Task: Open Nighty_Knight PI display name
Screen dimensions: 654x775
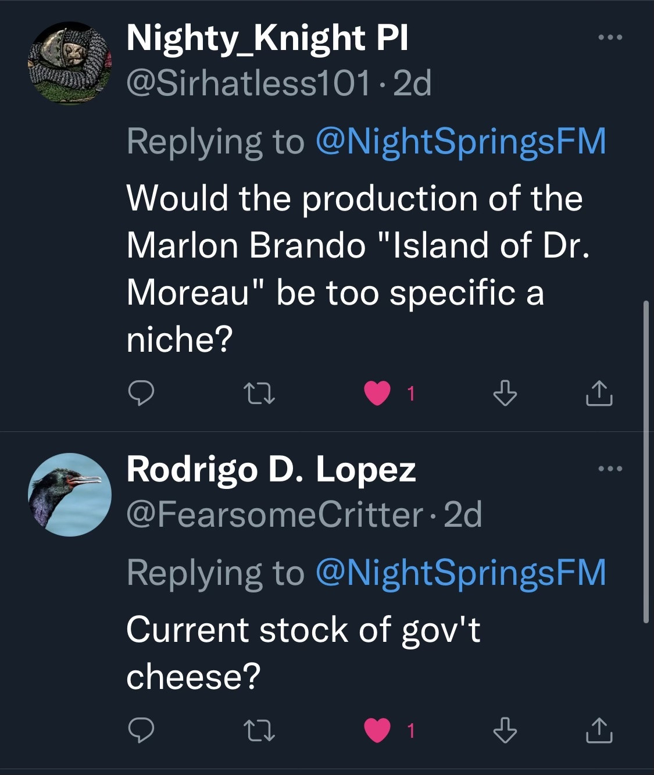Action: click(267, 38)
